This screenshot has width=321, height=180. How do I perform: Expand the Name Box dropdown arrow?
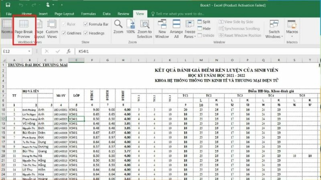29,52
